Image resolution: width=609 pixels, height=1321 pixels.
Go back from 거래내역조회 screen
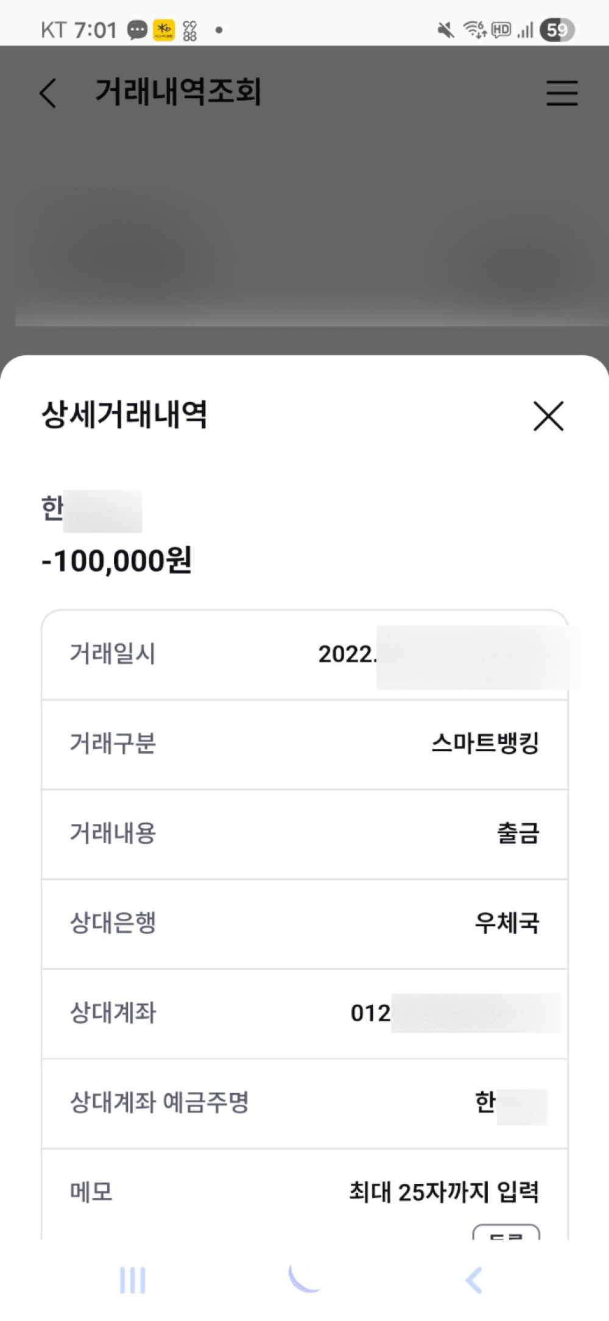(x=48, y=93)
